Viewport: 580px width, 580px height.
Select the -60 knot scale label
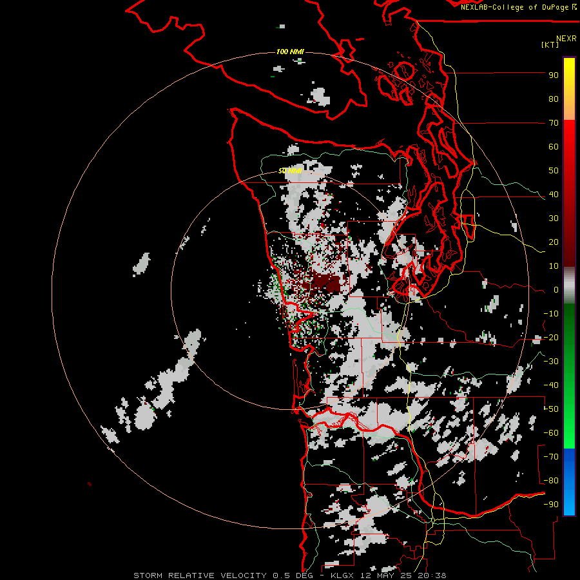[x=551, y=433]
